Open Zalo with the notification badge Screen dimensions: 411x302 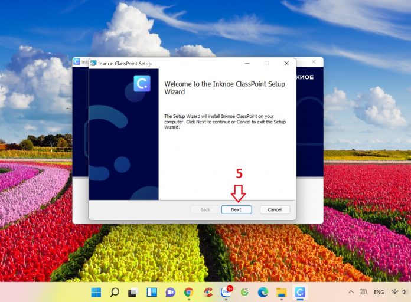(x=226, y=292)
